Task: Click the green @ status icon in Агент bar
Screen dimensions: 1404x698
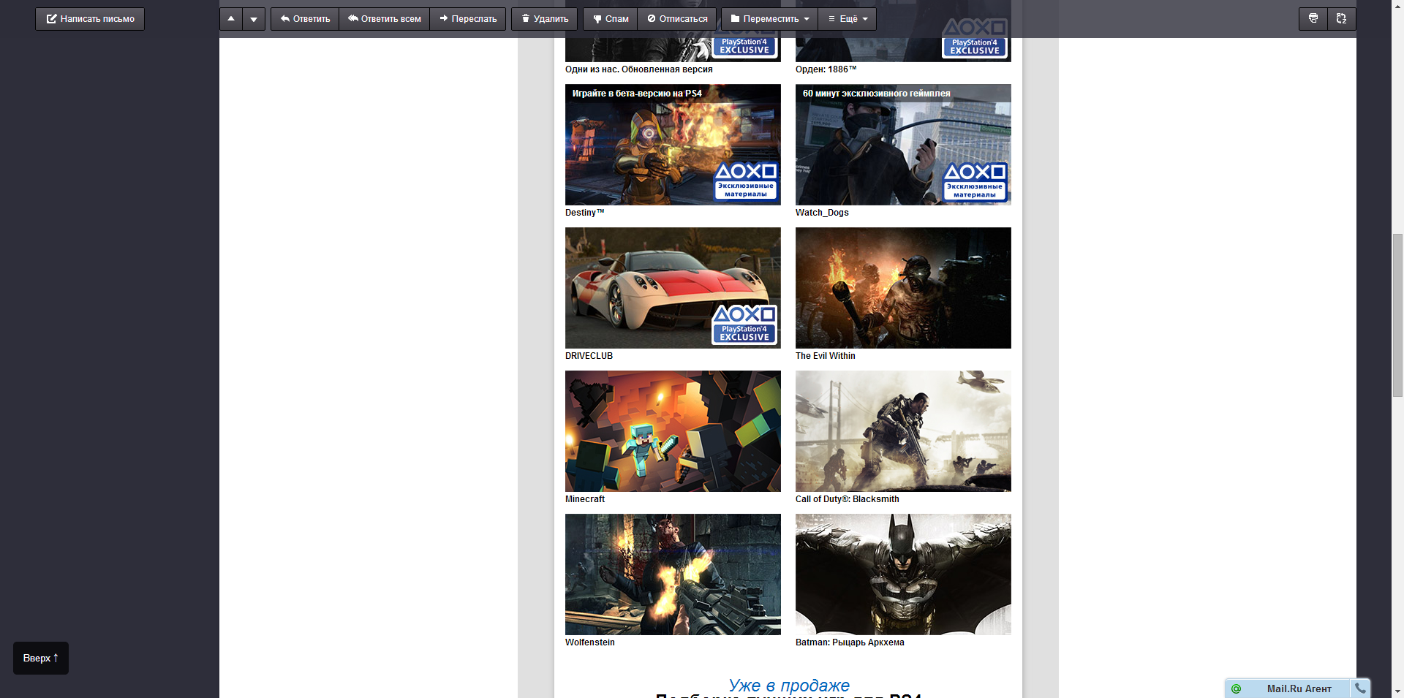Action: click(1236, 688)
